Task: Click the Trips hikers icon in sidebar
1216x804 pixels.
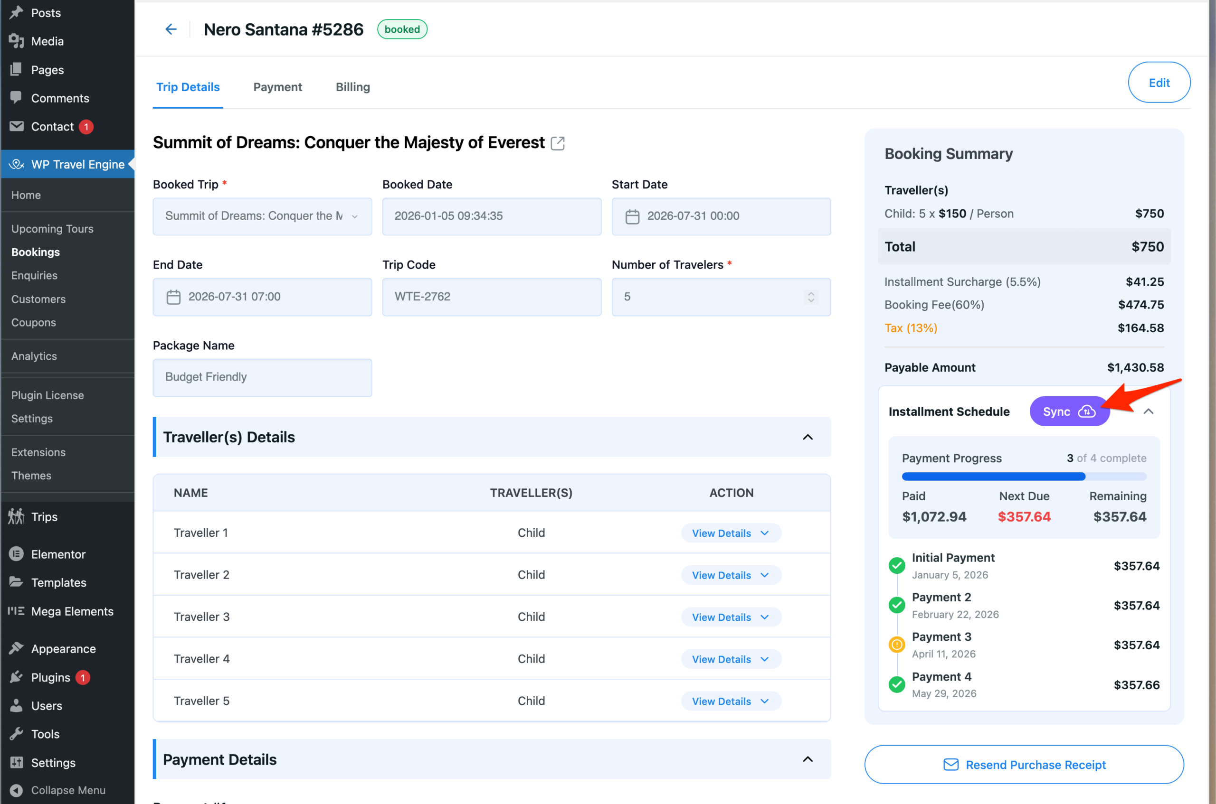Action: click(16, 516)
